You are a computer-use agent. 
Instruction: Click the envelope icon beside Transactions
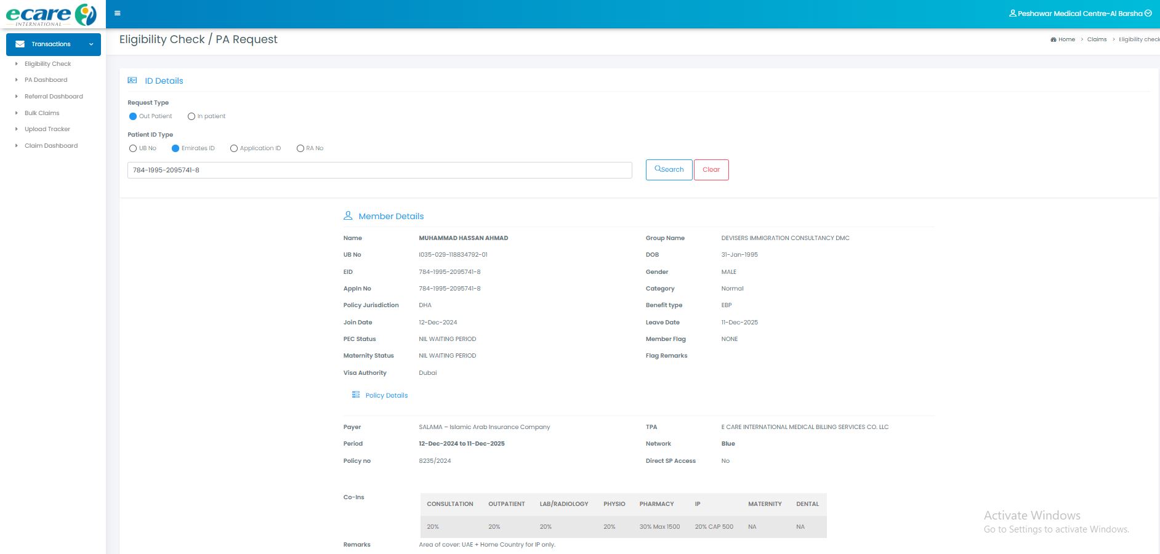20,44
